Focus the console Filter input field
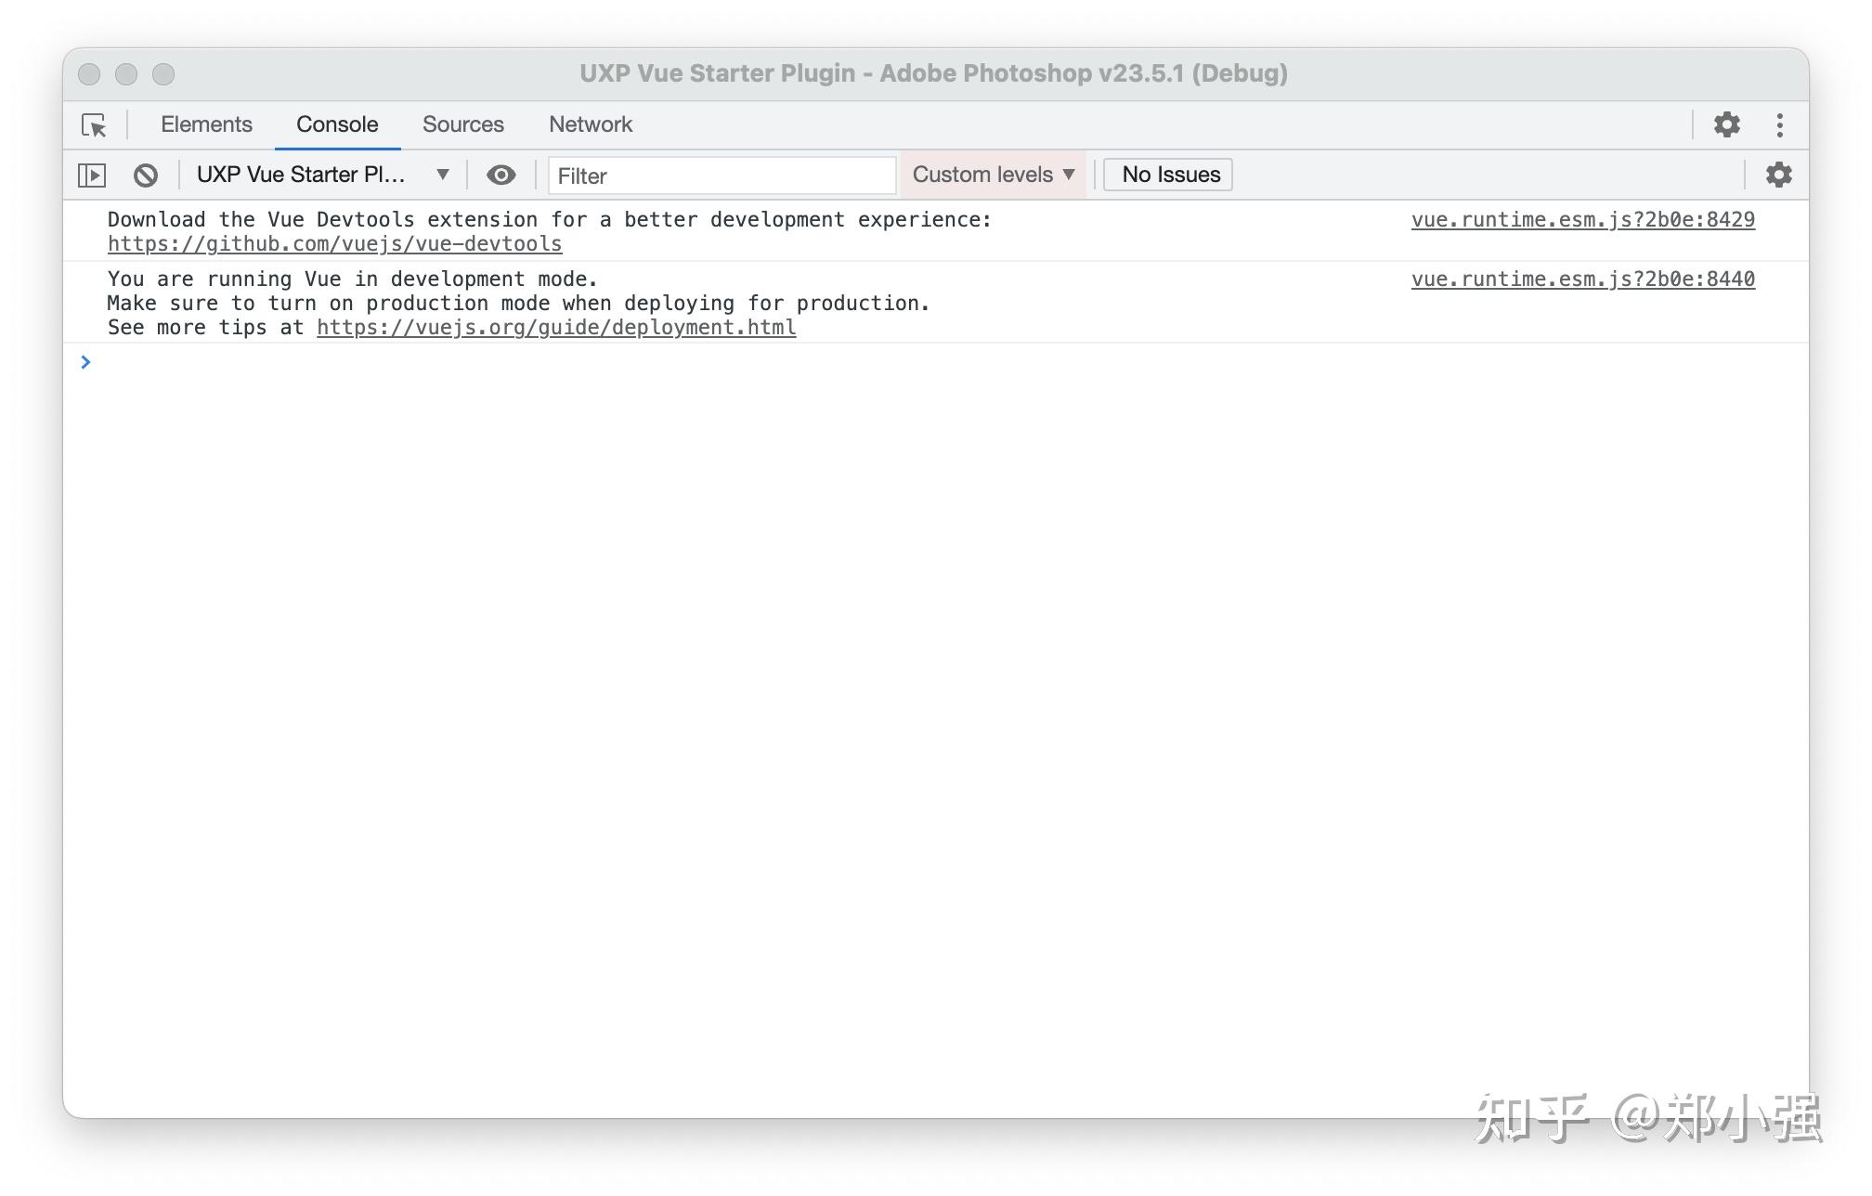Screen dimensions: 1872x1196 pos(721,175)
